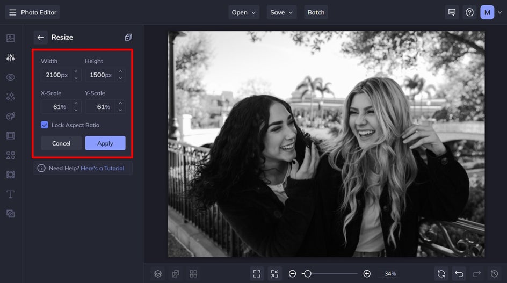Open the history clock icon
This screenshot has width=507, height=283.
[495, 274]
